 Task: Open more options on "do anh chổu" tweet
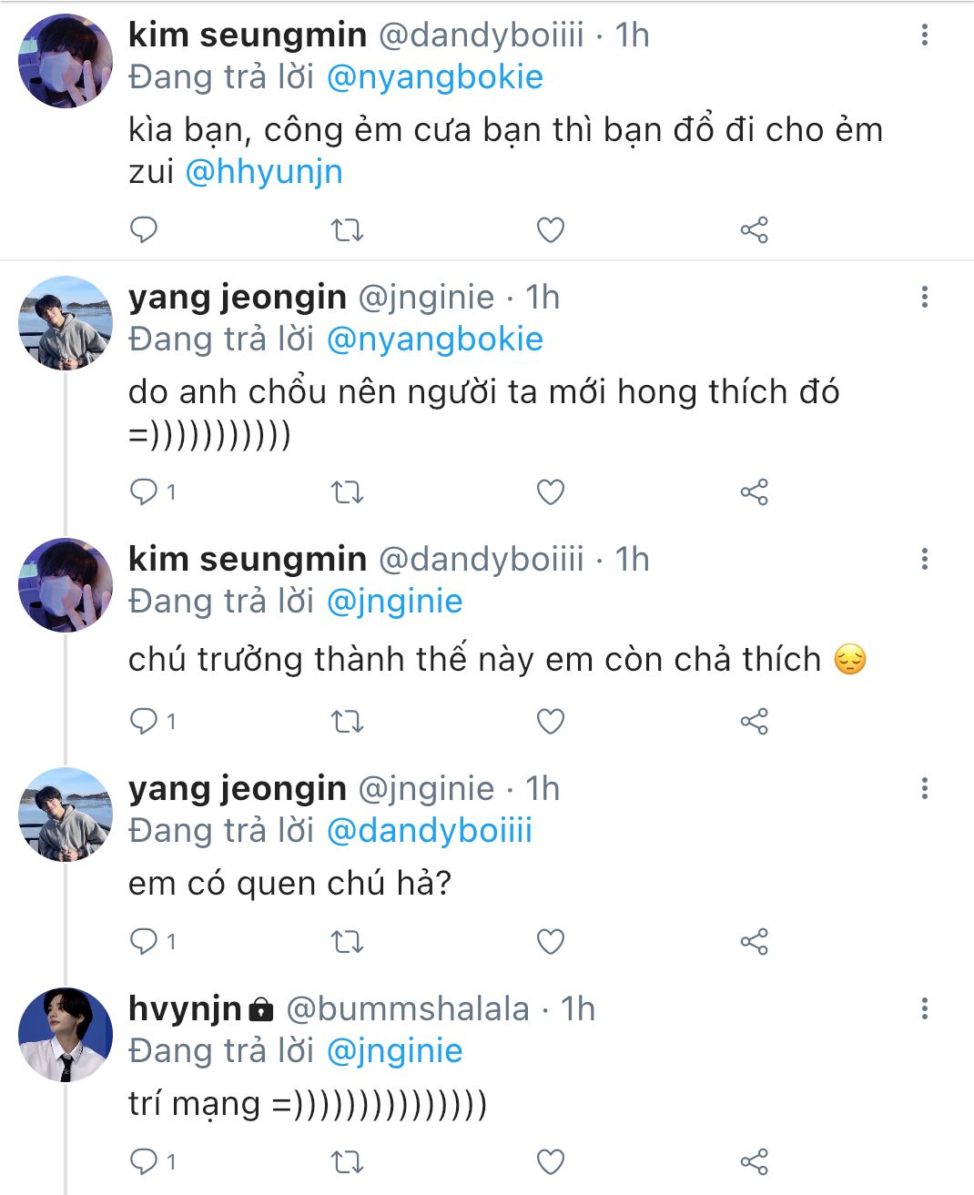pos(924,298)
